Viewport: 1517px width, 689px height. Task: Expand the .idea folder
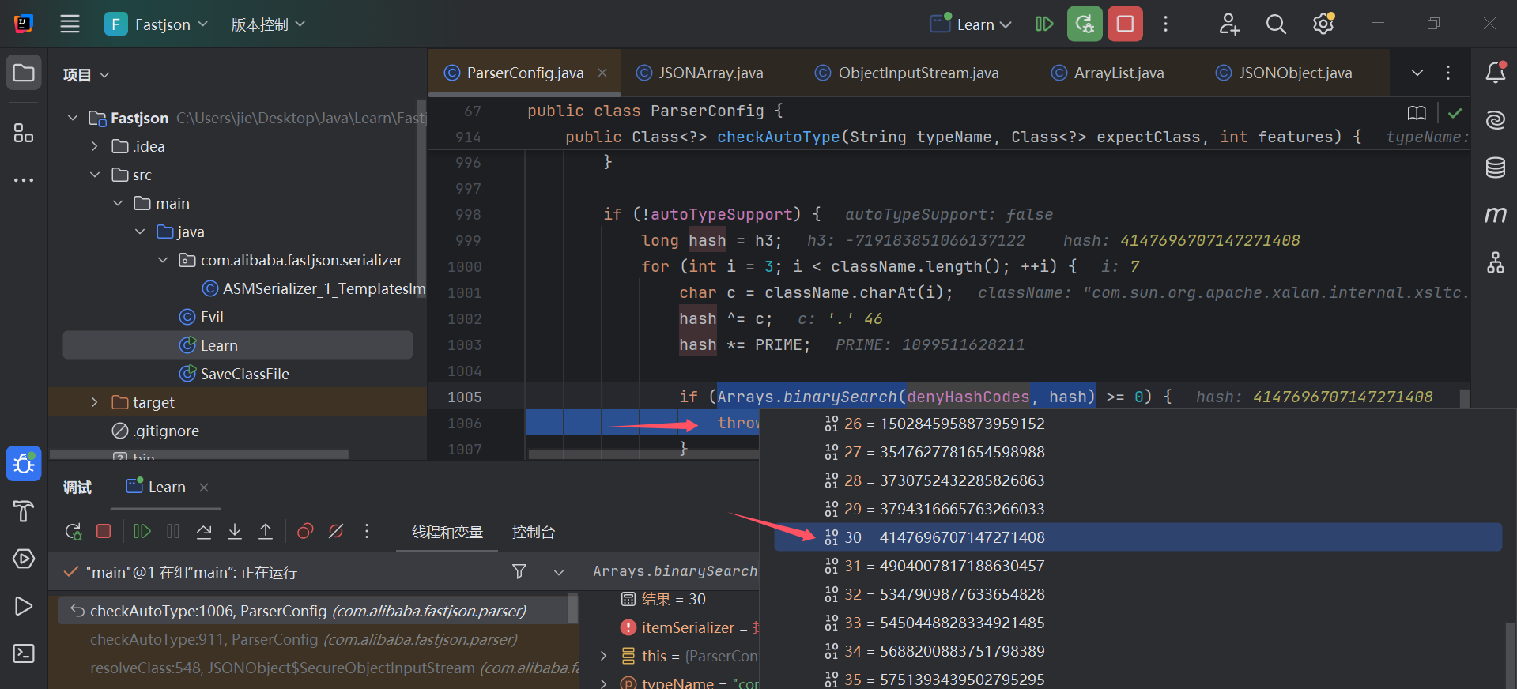pos(95,146)
